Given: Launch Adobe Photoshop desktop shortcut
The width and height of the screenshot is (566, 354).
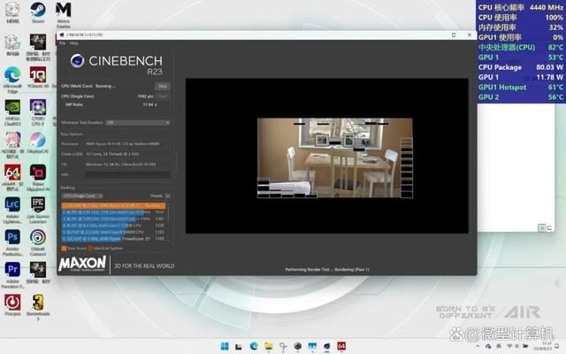Looking at the screenshot, I should click(x=12, y=237).
